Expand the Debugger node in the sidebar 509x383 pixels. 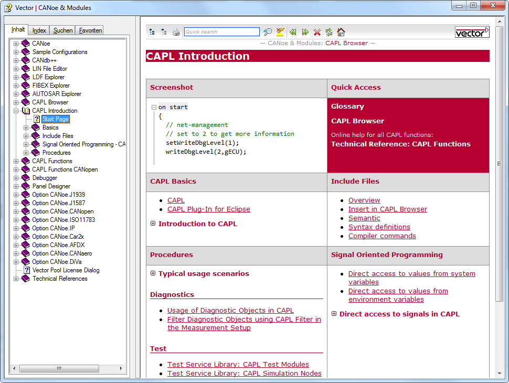[x=16, y=178]
